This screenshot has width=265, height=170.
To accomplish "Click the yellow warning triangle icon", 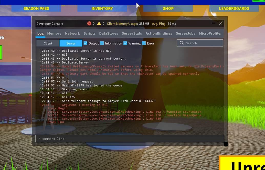I will coord(99,24).
